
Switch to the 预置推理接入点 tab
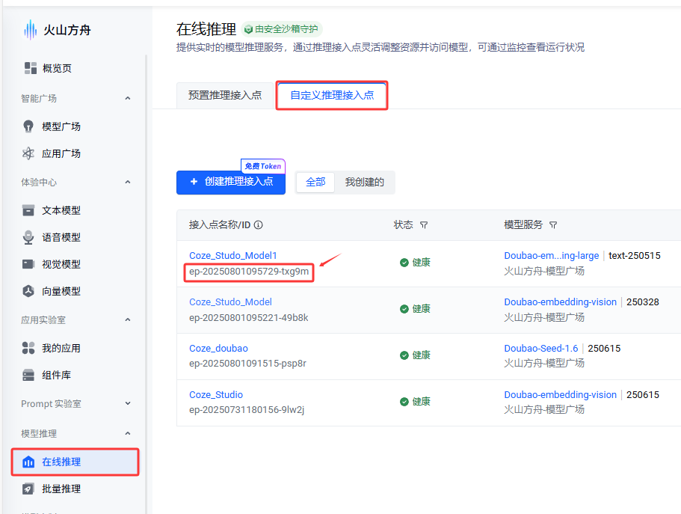click(225, 95)
